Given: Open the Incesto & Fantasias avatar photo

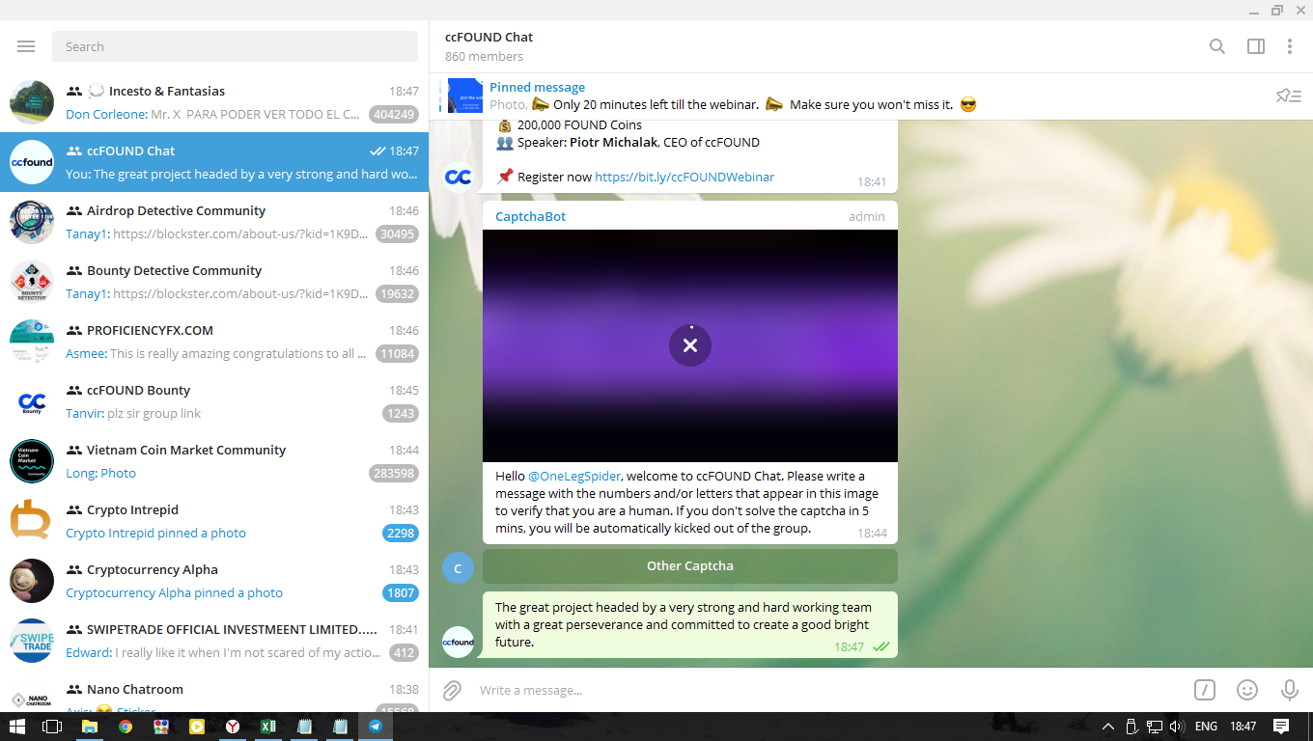Looking at the screenshot, I should (32, 103).
